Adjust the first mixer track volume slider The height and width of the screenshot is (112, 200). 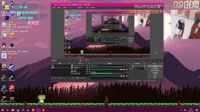(x=107, y=69)
